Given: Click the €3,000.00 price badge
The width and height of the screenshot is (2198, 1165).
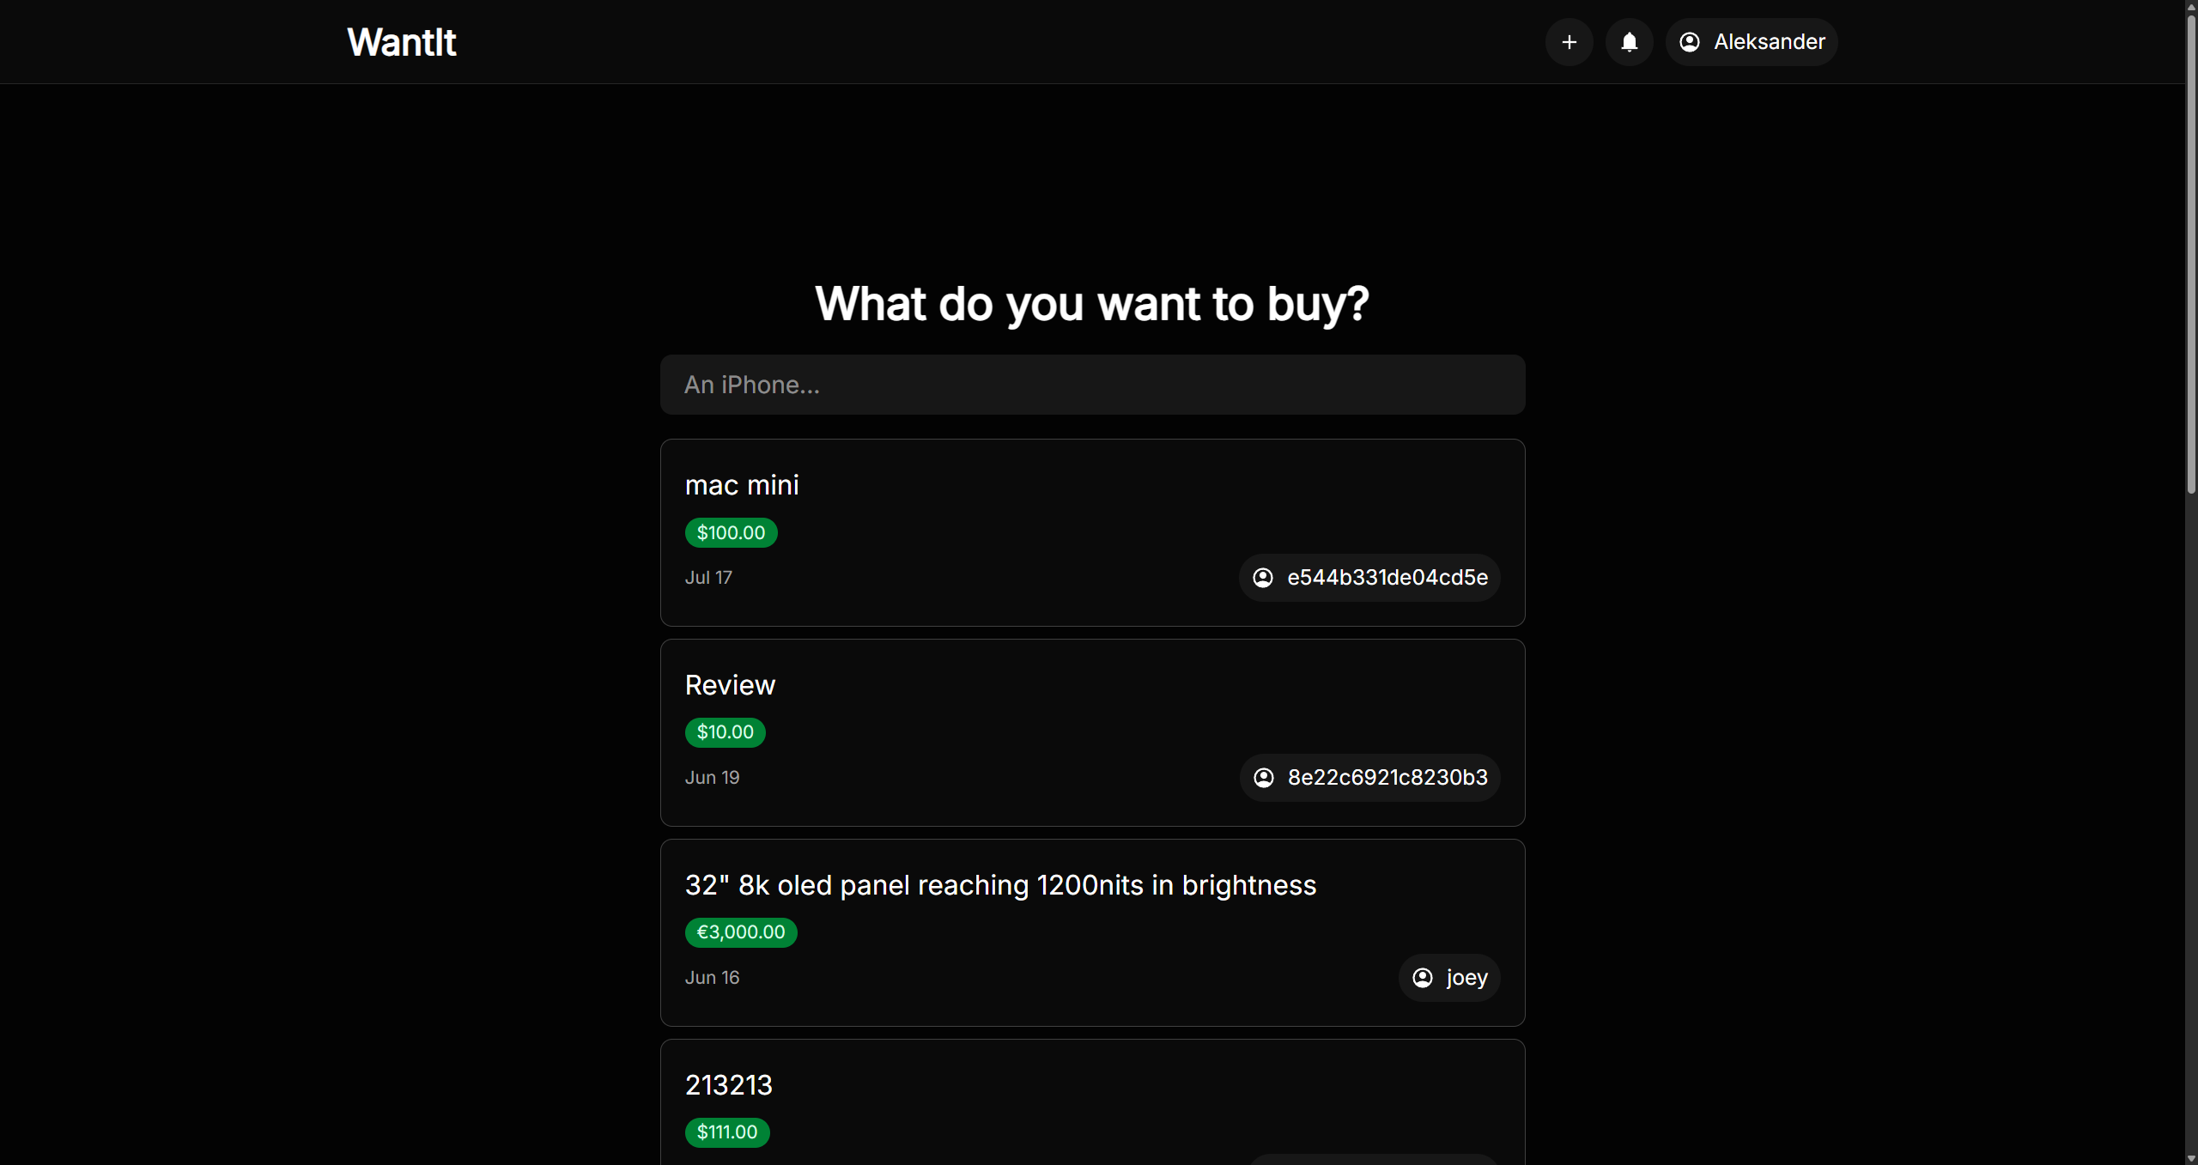Looking at the screenshot, I should coord(741,932).
